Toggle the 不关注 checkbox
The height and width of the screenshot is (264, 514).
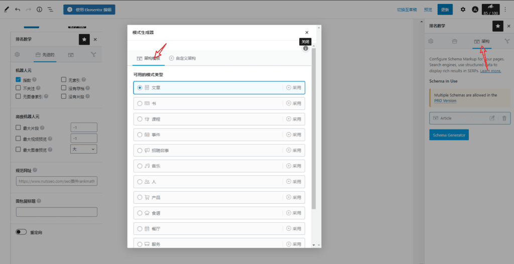point(19,88)
